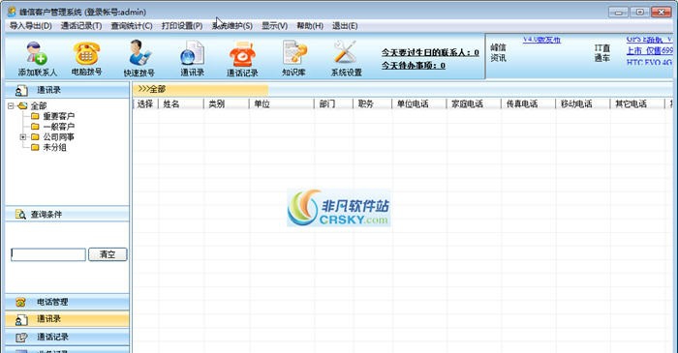The width and height of the screenshot is (678, 353).
Task: Click the 查询条件 search panel icon
Action: (x=20, y=214)
